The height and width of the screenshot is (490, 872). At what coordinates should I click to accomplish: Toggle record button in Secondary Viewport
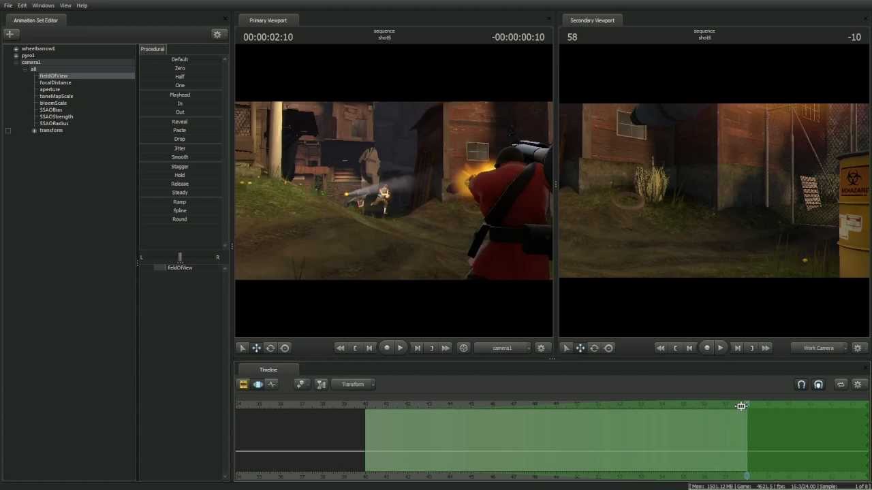(x=706, y=348)
